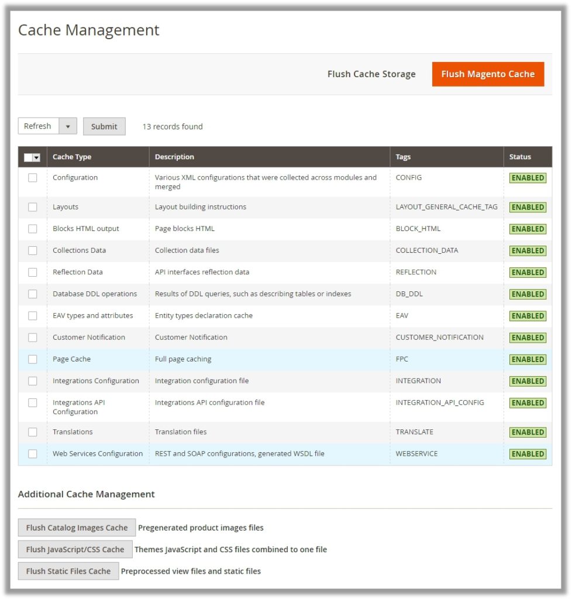Check the Reflection Data checkbox

pyautogui.click(x=33, y=272)
